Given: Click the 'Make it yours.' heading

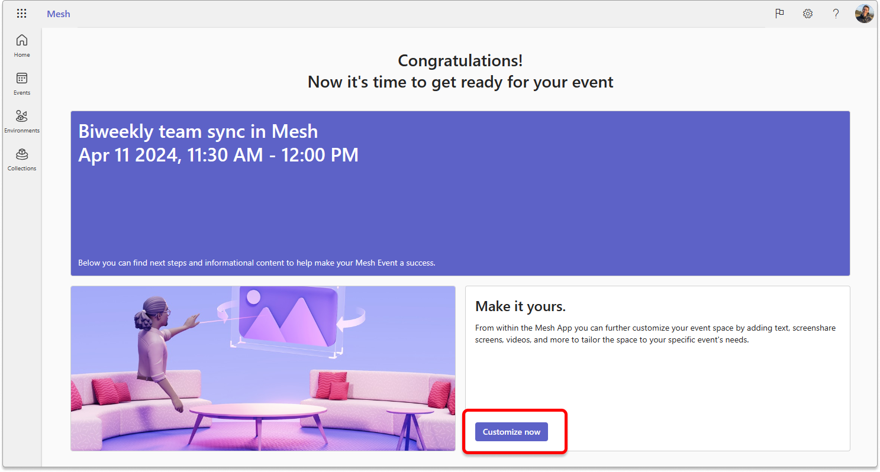Looking at the screenshot, I should [521, 306].
